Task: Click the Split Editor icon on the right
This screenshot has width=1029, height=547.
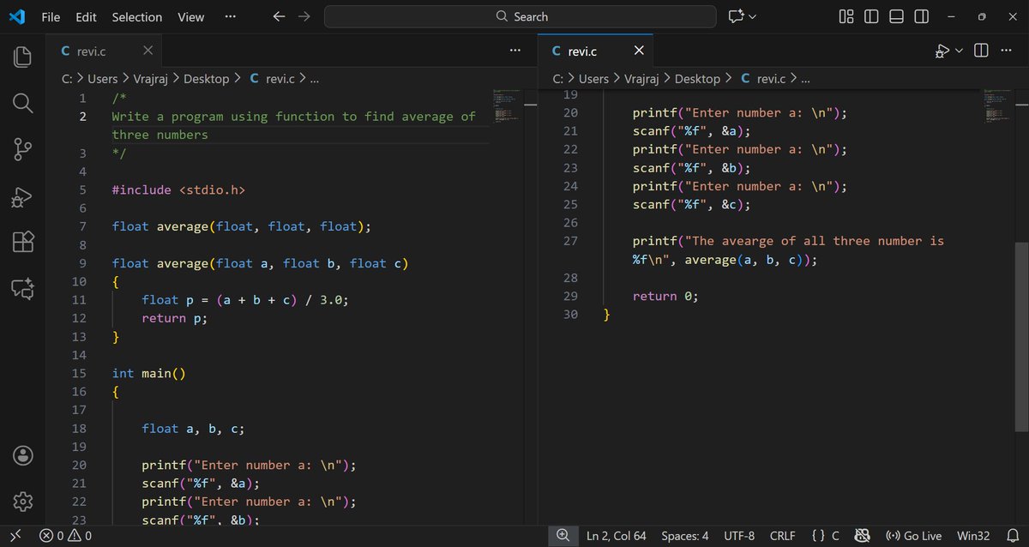Action: point(980,50)
